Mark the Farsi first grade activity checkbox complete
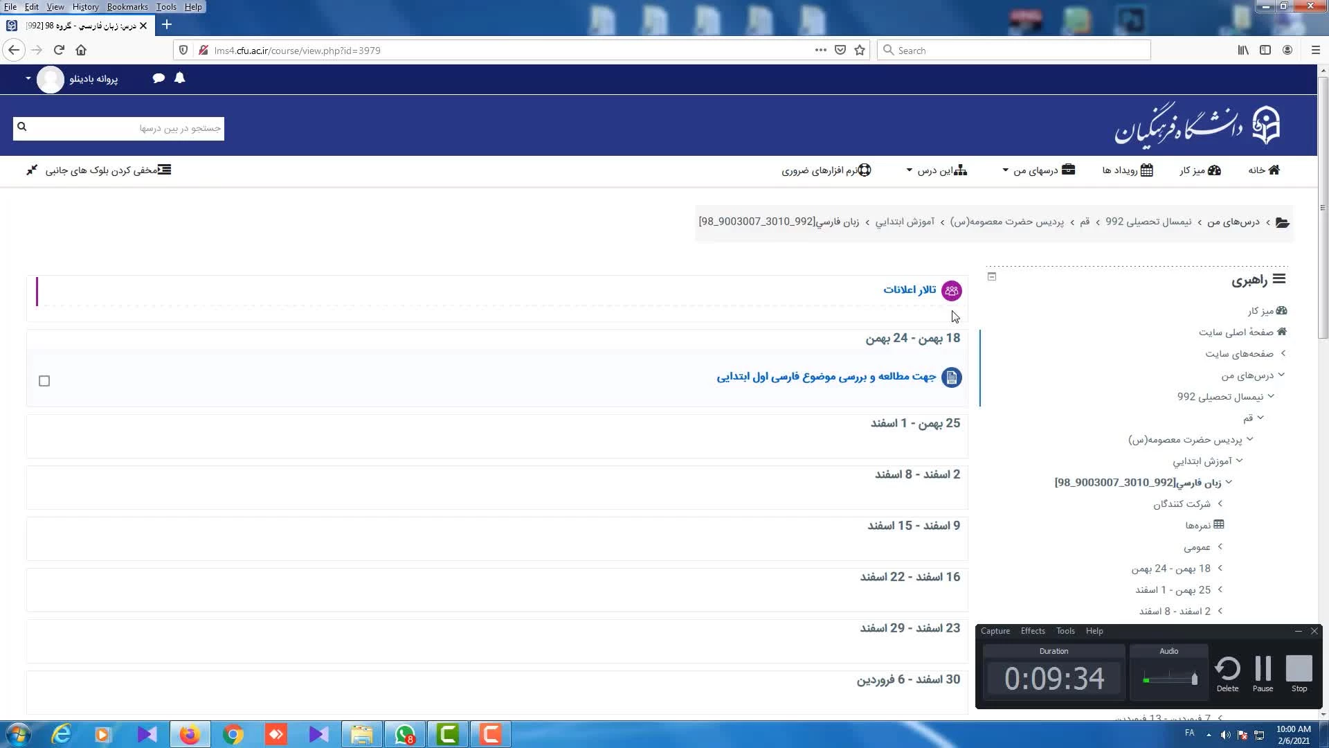Viewport: 1329px width, 748px height. pos(44,381)
